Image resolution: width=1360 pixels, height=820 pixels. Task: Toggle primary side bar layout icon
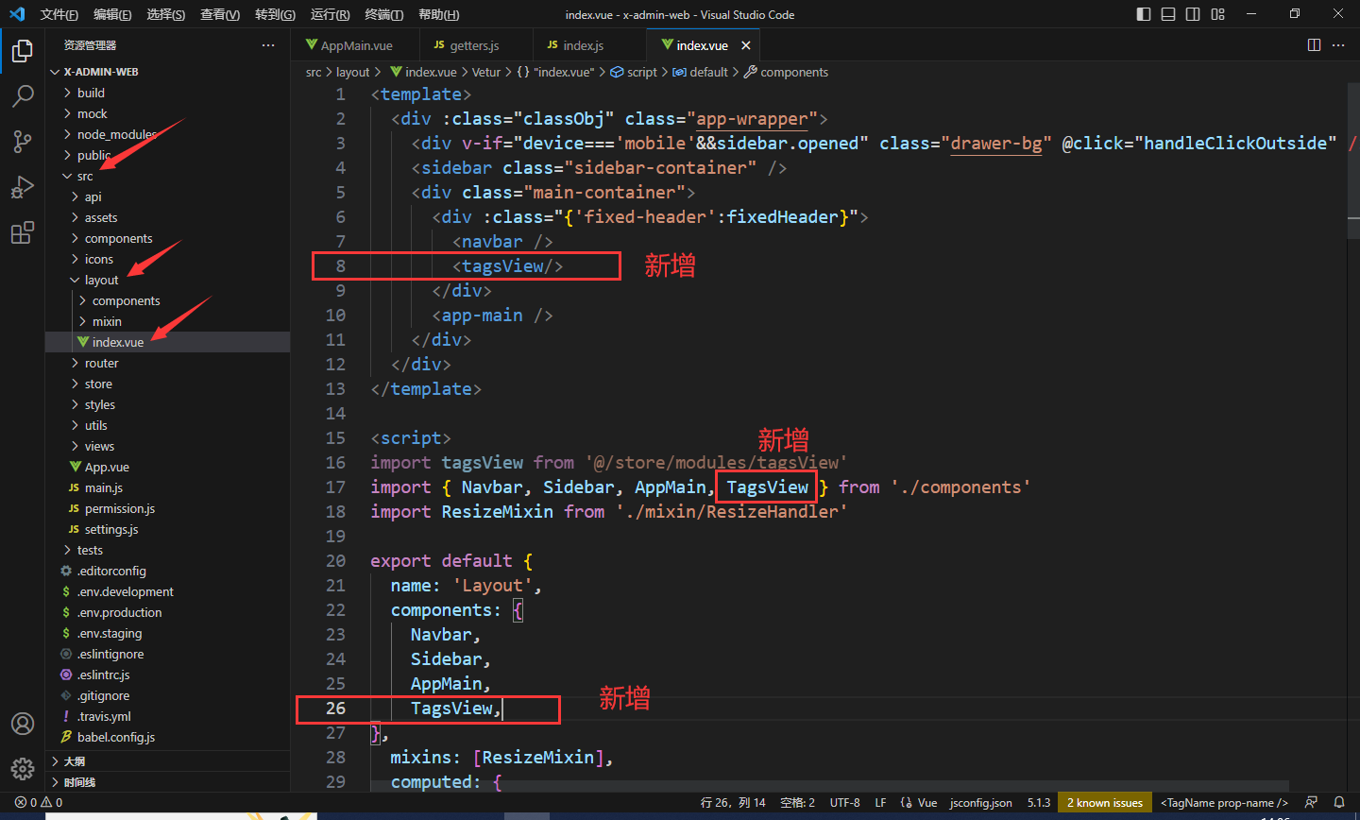[x=1144, y=14]
